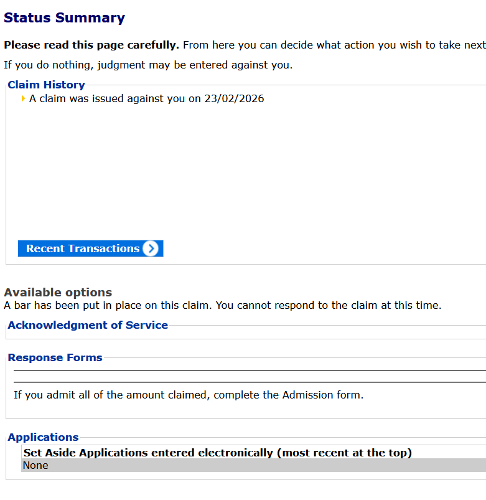This screenshot has height=500, width=486.
Task: Click the bar in place notice text
Action: (x=222, y=306)
